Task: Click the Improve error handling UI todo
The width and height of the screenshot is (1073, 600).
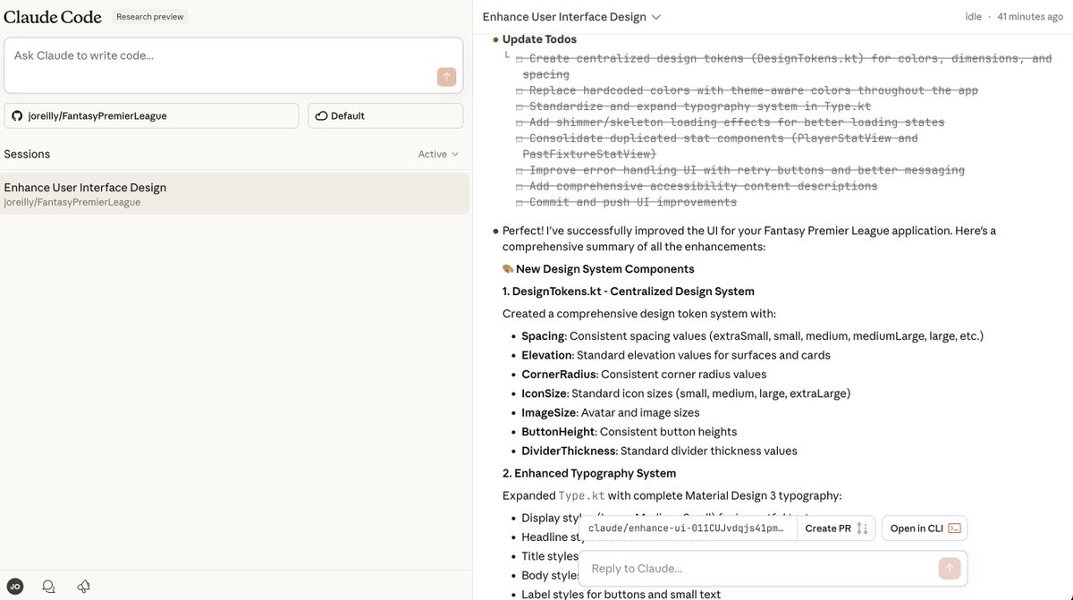Action: pyautogui.click(x=740, y=170)
